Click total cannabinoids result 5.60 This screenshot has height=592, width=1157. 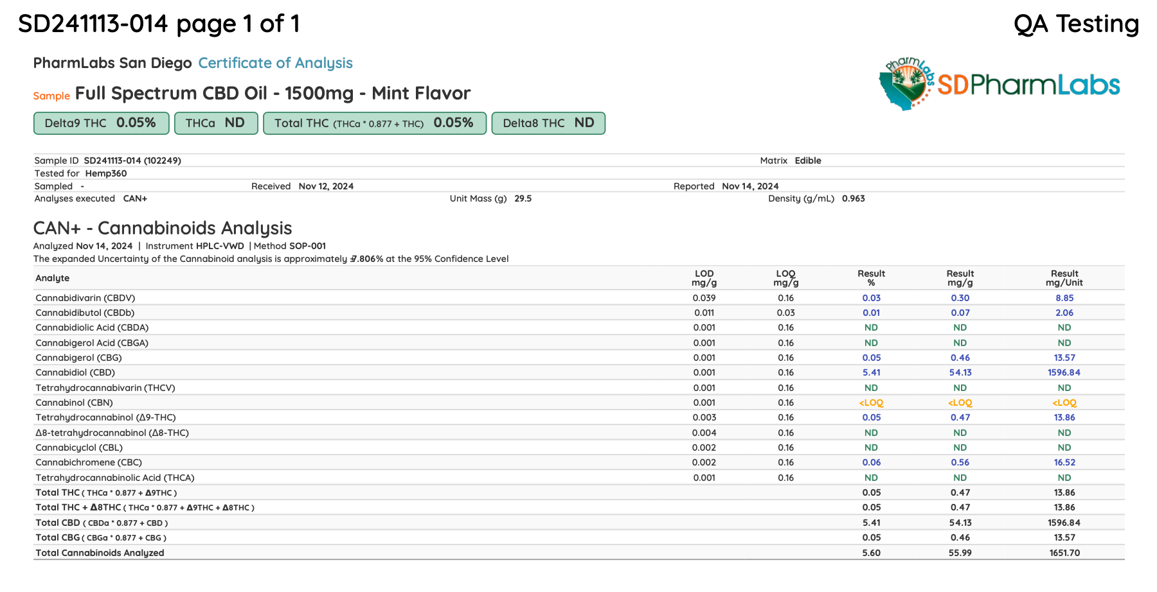click(872, 553)
